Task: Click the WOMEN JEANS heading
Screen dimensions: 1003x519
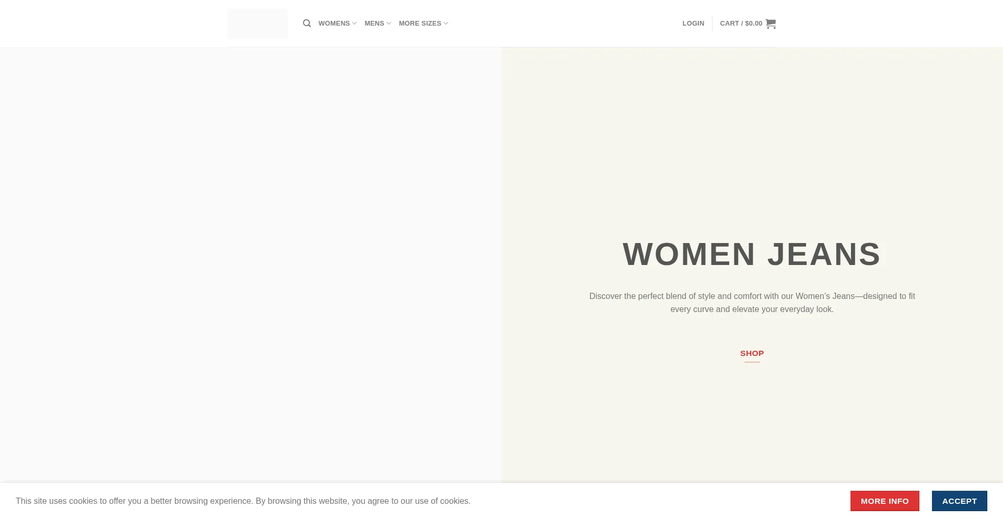Action: tap(752, 255)
